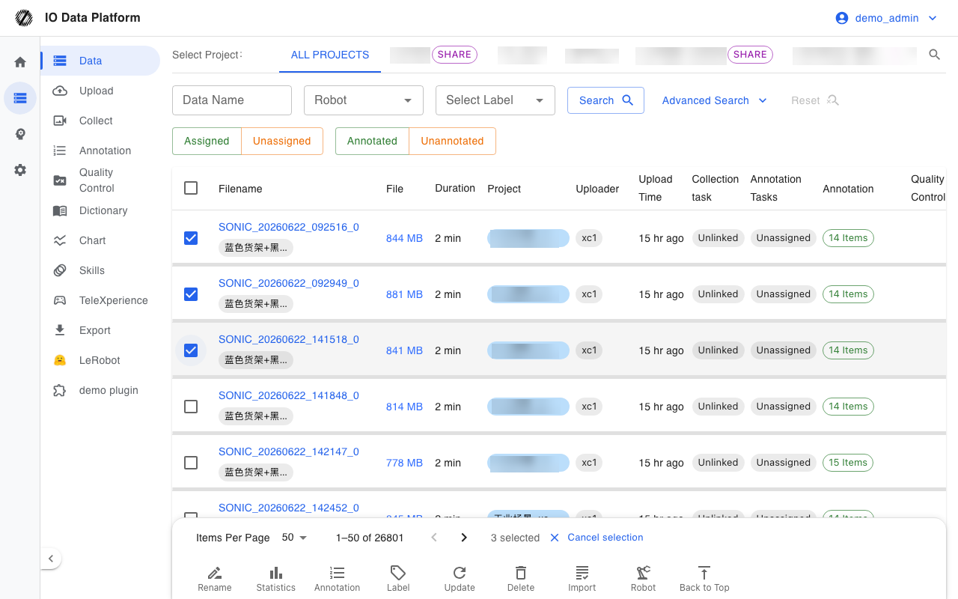Image resolution: width=958 pixels, height=599 pixels.
Task: Check SONIC_20260622_142147_0 row checkbox
Action: (x=191, y=463)
